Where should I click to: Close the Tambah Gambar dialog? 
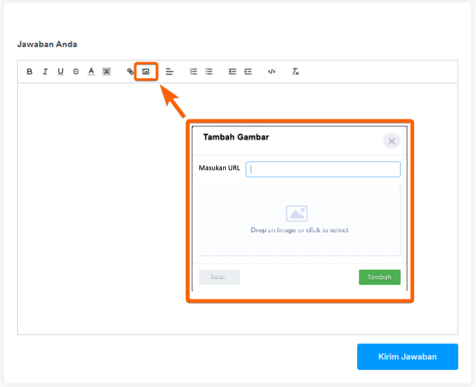click(392, 141)
